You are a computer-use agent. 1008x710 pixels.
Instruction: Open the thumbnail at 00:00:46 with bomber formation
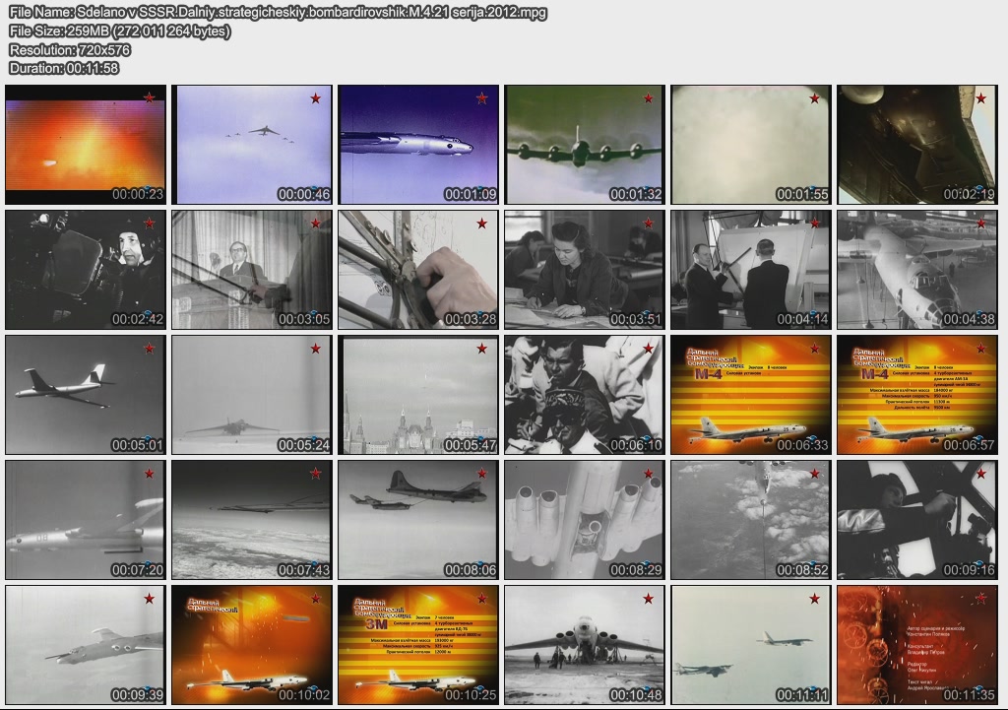252,144
